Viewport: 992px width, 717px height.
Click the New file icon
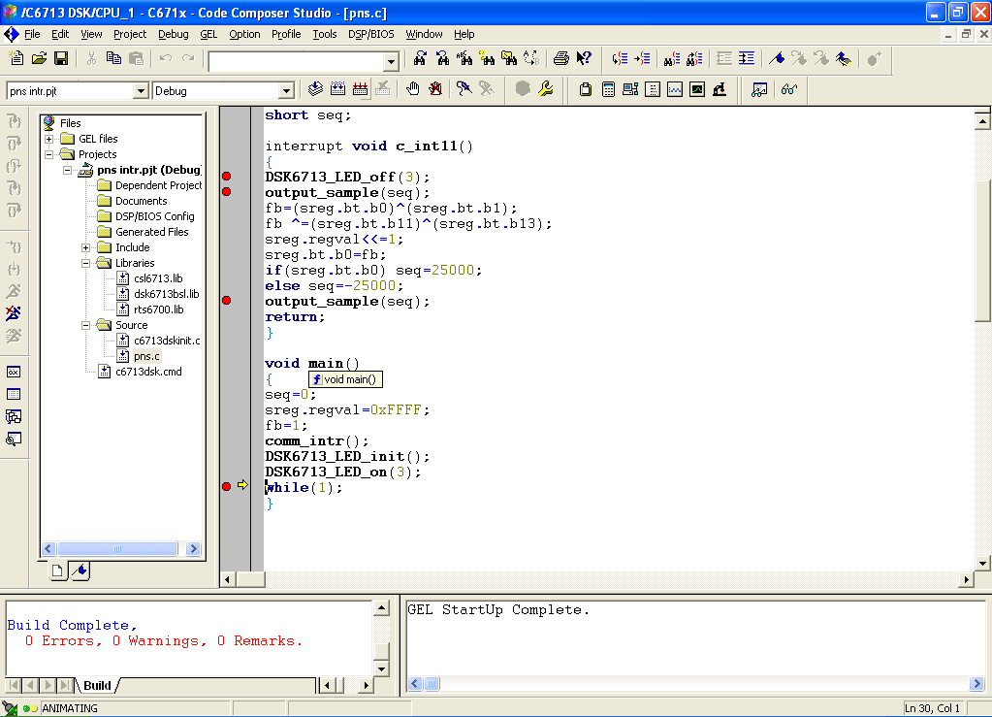[16, 59]
